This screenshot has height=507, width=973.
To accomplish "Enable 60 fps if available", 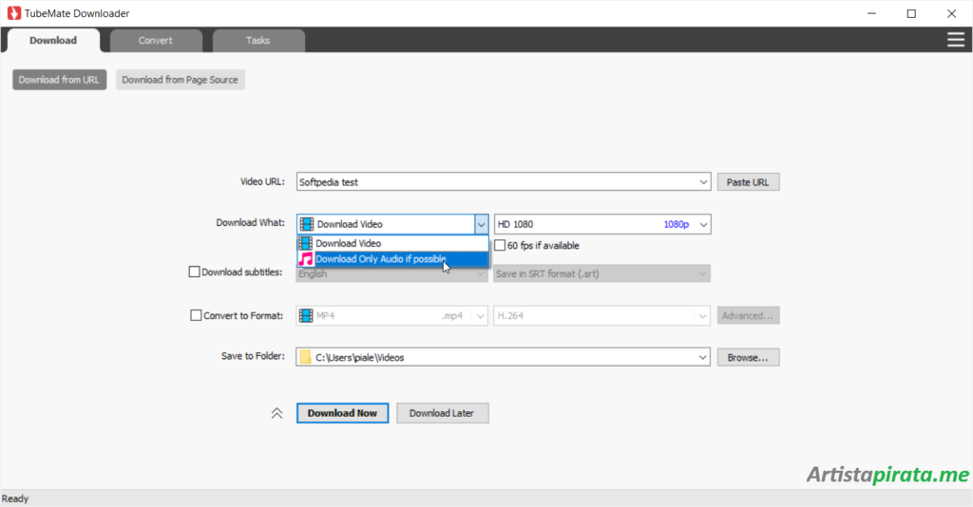I will pyautogui.click(x=500, y=246).
